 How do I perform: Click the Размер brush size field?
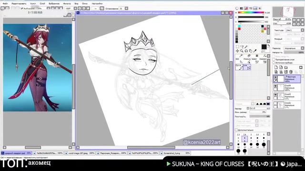[260, 108]
